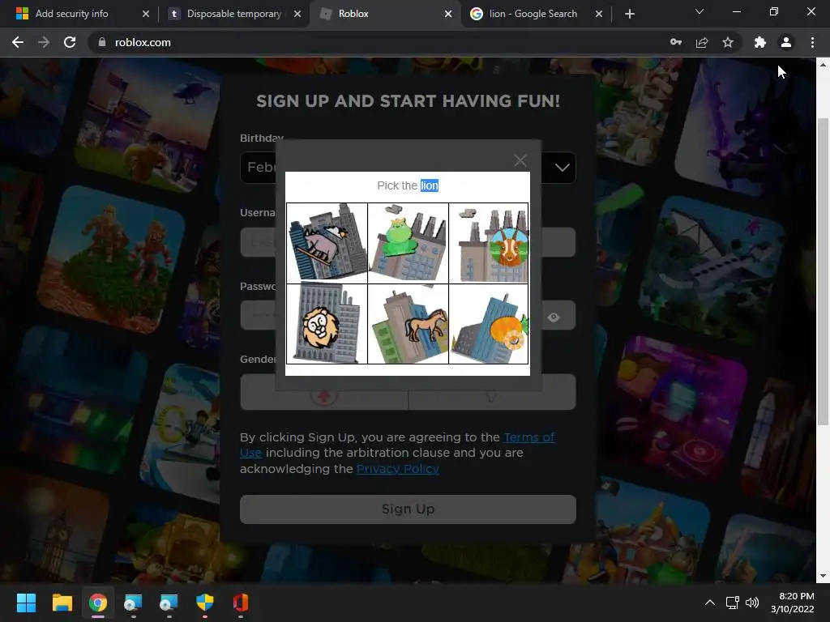Open saved passwords key icon

pos(676,42)
